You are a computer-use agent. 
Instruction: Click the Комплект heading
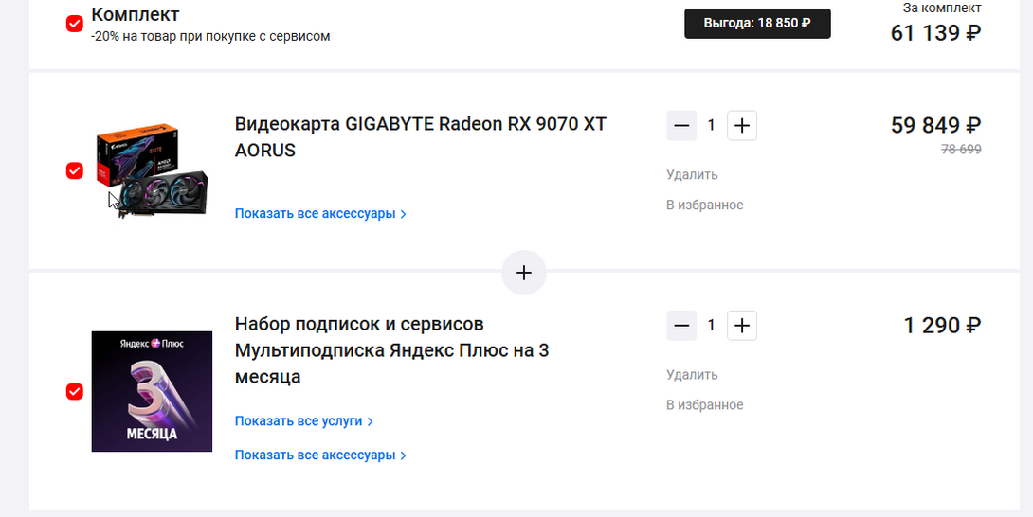click(136, 14)
